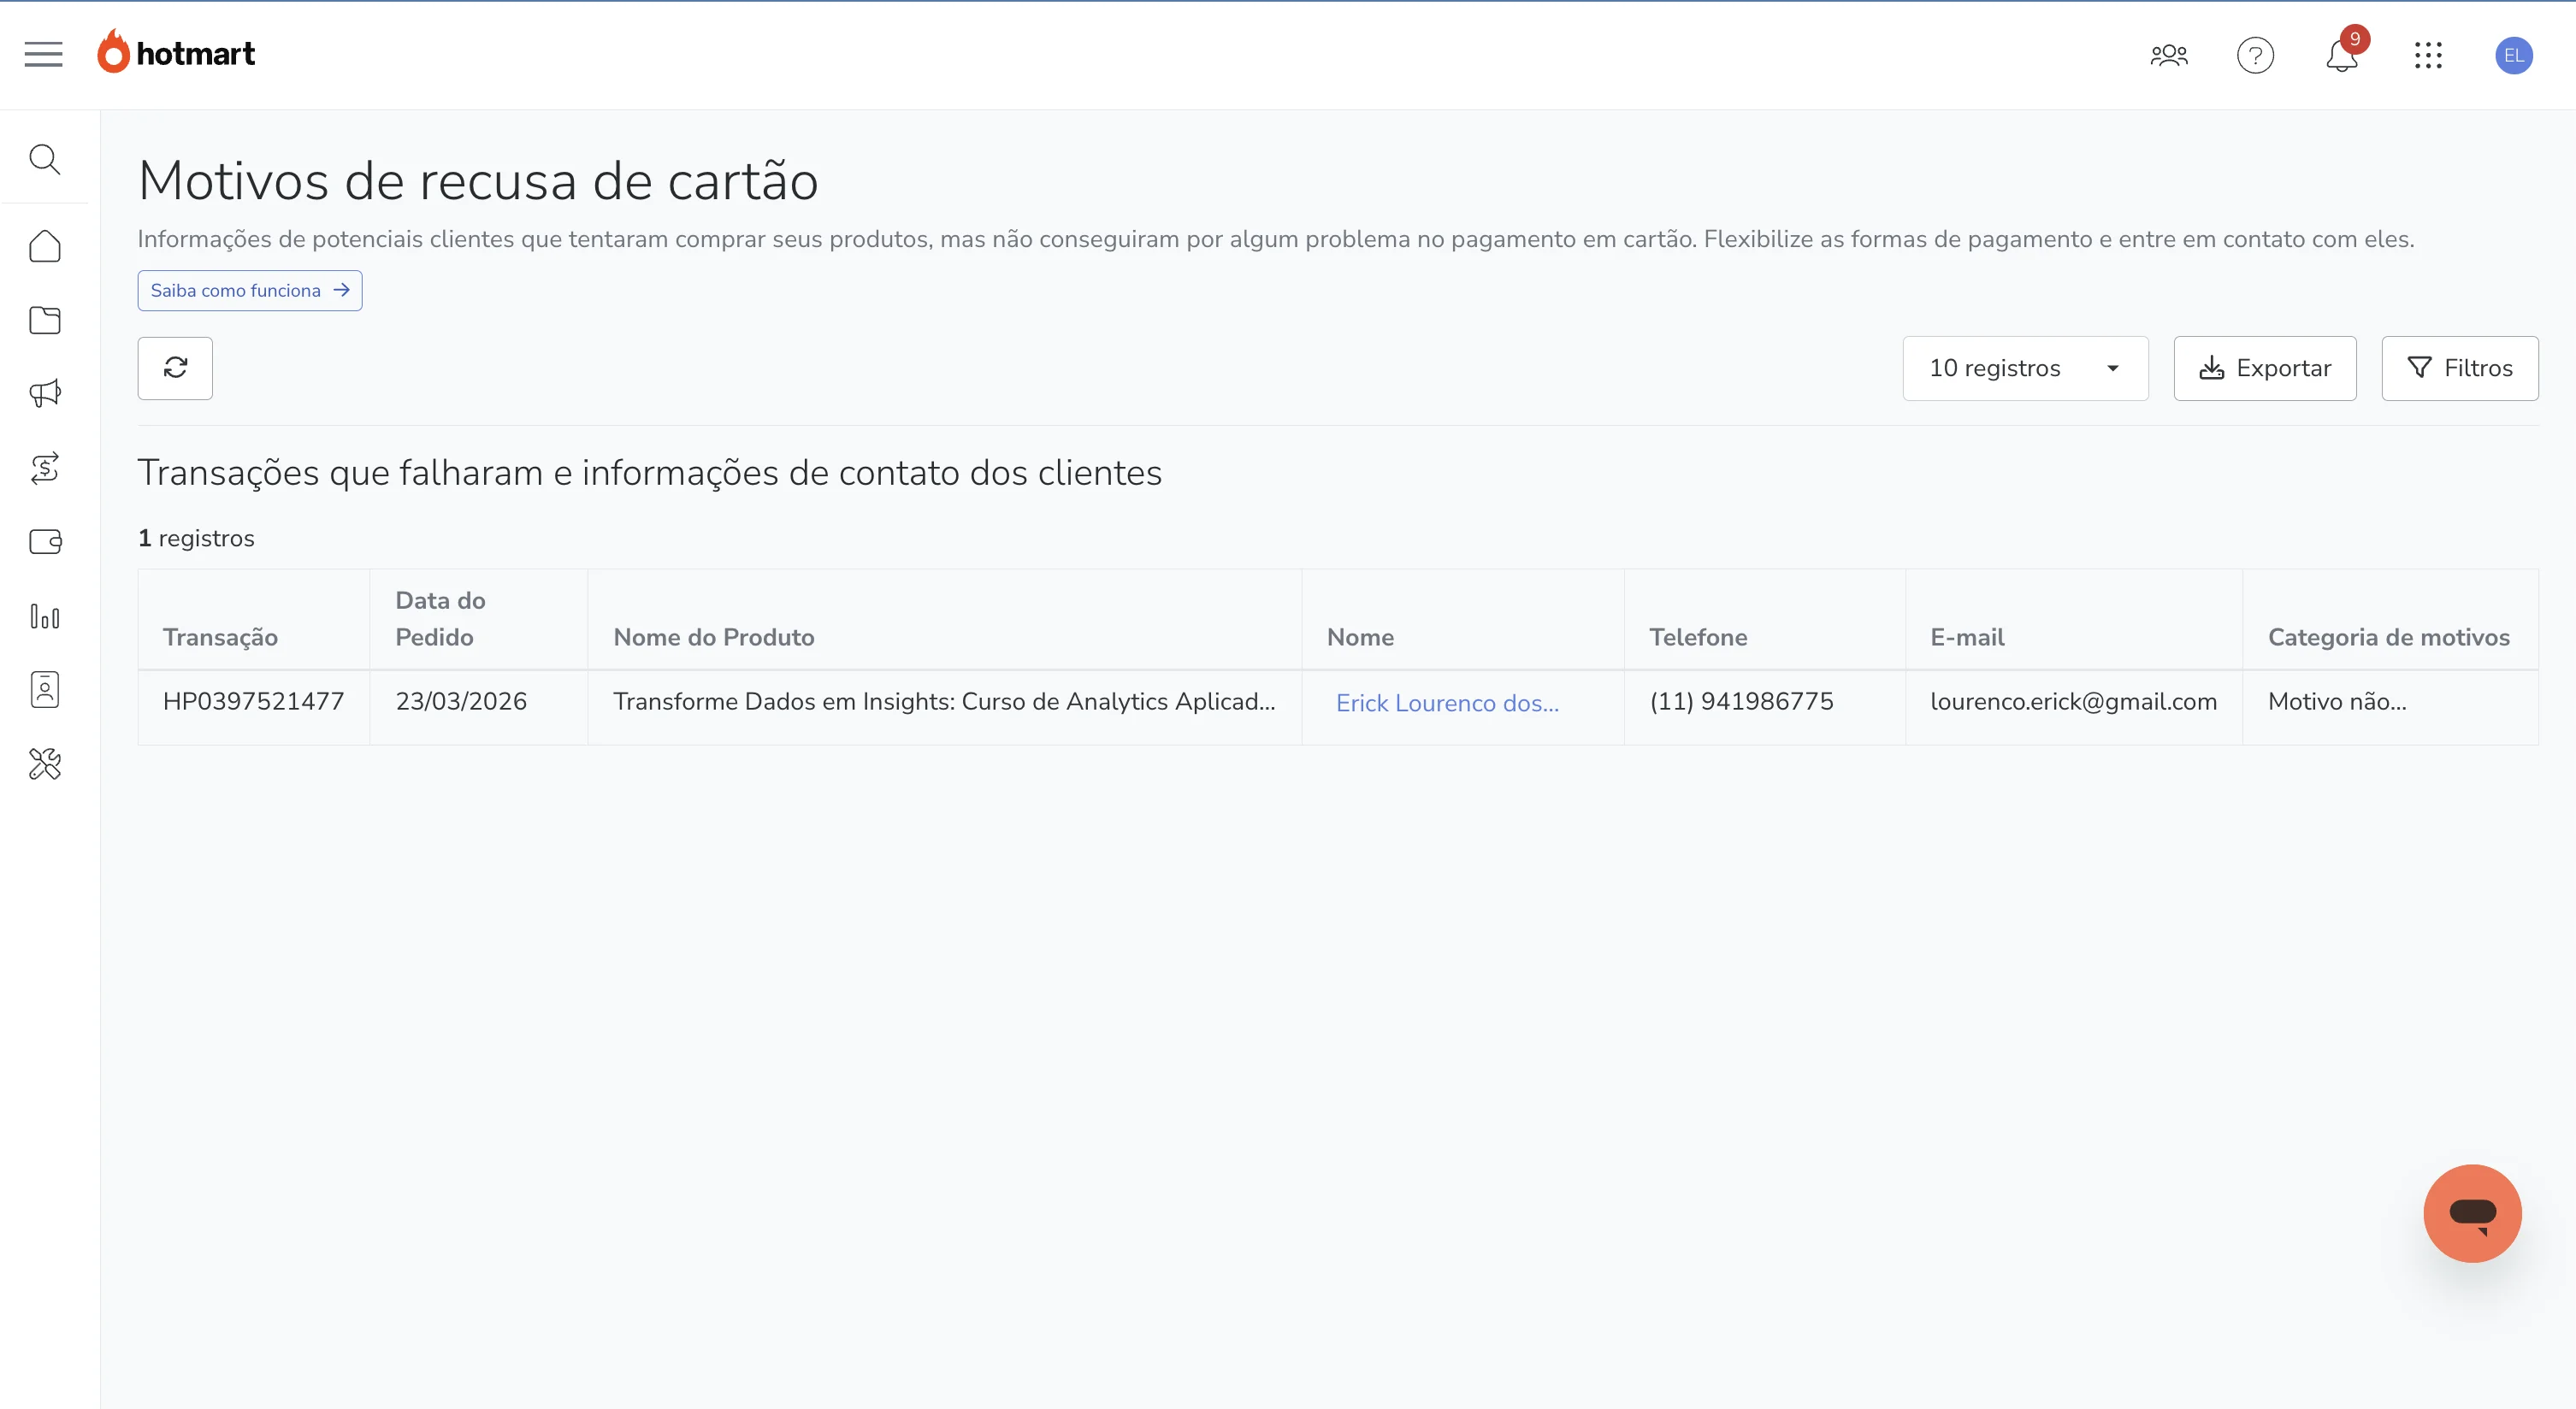The height and width of the screenshot is (1409, 2576).
Task: Select the home icon in the sidebar
Action: (x=45, y=246)
